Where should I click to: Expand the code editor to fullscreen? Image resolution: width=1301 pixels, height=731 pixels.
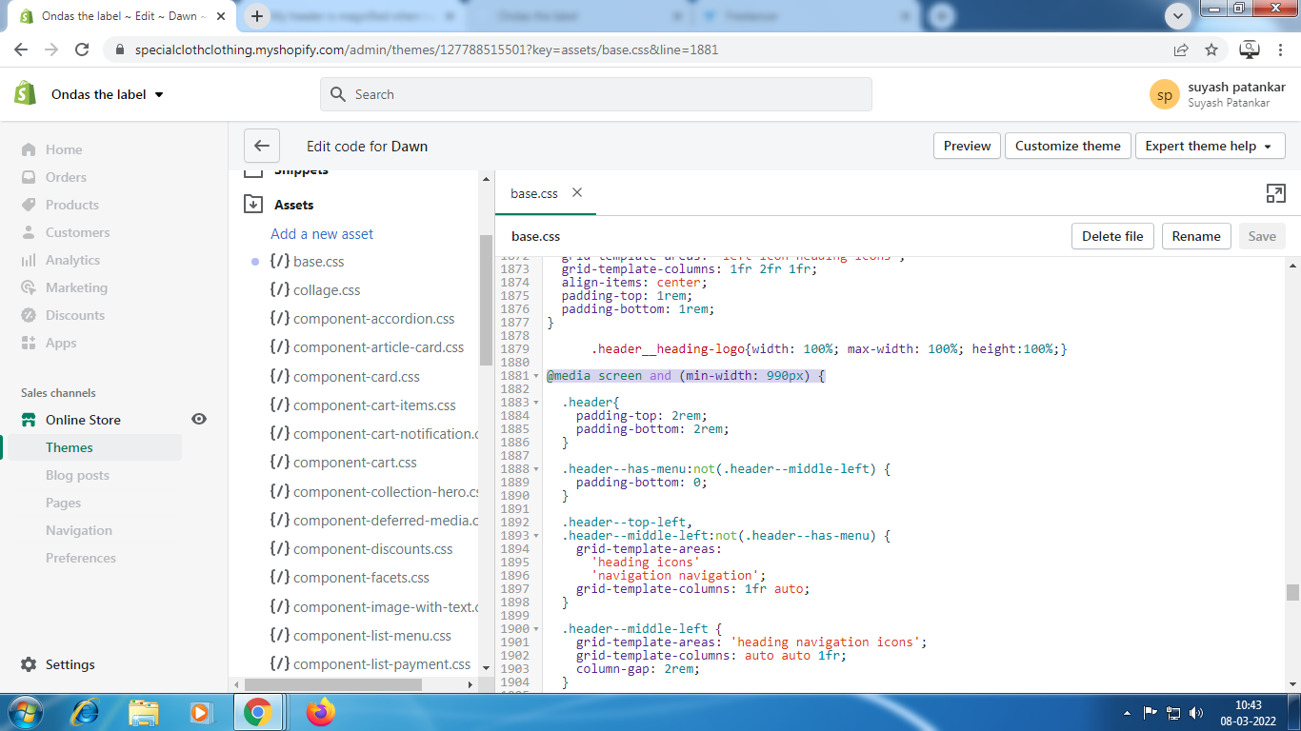[1275, 193]
